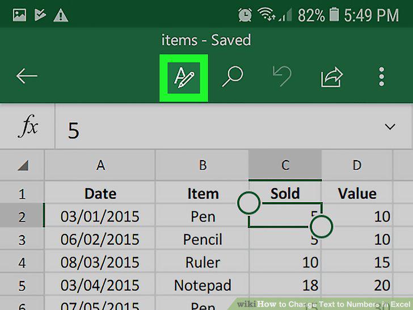Tap the magnifying glass search icon
The image size is (413, 310).
coord(233,77)
